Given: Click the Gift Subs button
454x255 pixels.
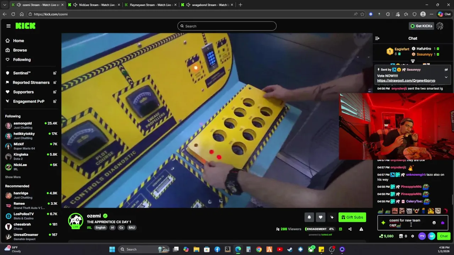Looking at the screenshot, I should click(352, 217).
